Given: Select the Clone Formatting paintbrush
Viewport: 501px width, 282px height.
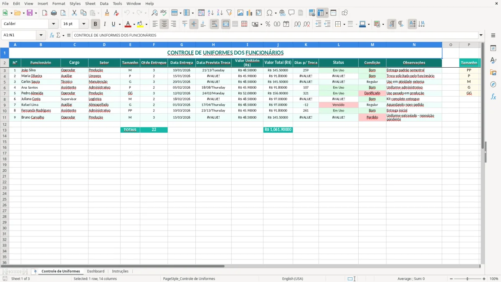Looking at the screenshot, I should [x=107, y=13].
